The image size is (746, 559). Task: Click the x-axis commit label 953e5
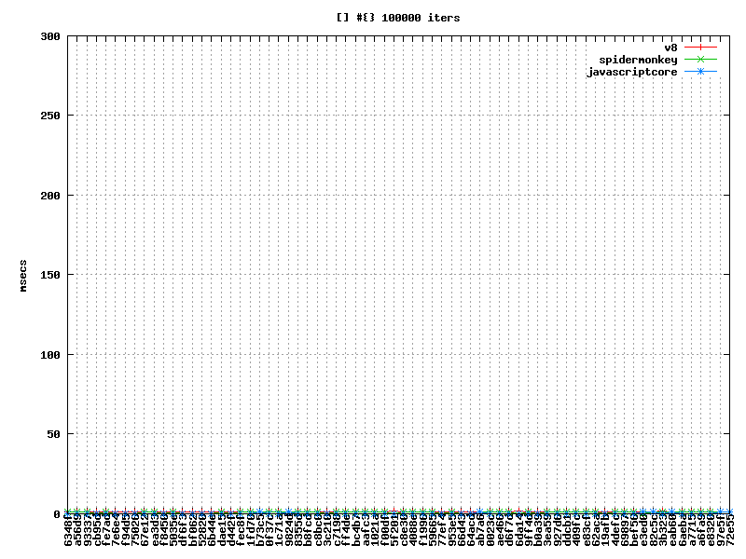point(451,529)
